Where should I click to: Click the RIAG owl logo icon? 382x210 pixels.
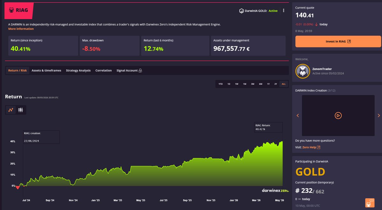click(x=11, y=10)
